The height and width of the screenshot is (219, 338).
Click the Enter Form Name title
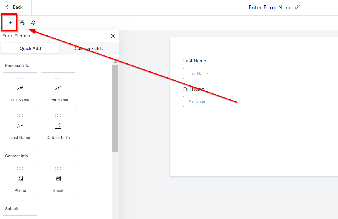pyautogui.click(x=271, y=7)
